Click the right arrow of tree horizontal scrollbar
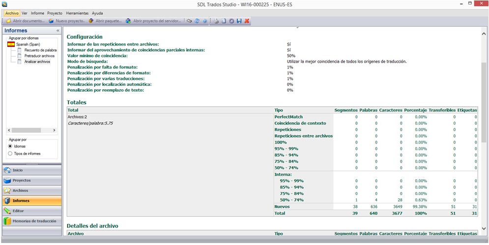Image resolution: width=489 pixels, height=245 pixels. click(54, 130)
